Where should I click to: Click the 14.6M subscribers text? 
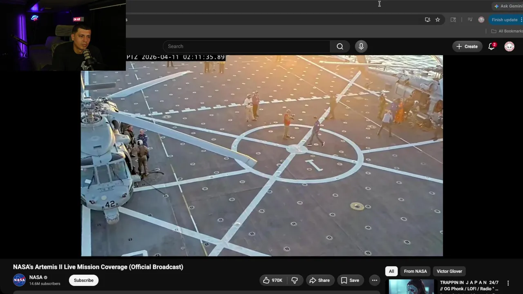tap(45, 284)
